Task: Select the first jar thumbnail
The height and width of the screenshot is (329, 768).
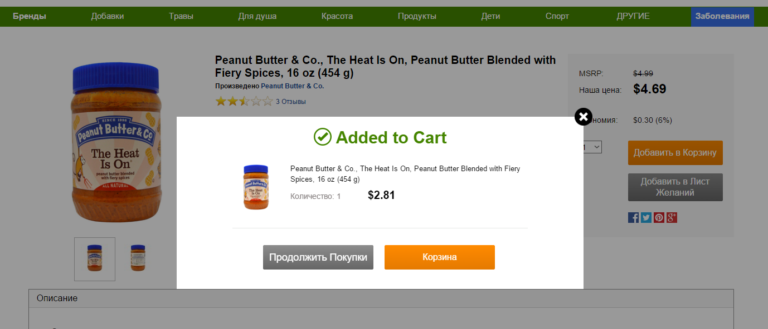Action: 95,259
